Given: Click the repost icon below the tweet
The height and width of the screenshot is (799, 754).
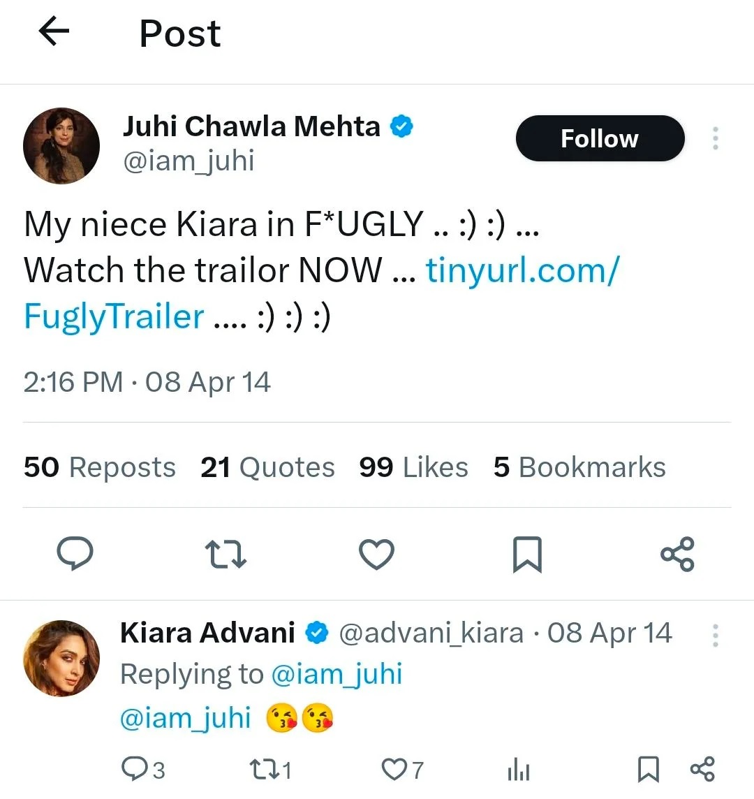Looking at the screenshot, I should click(226, 554).
